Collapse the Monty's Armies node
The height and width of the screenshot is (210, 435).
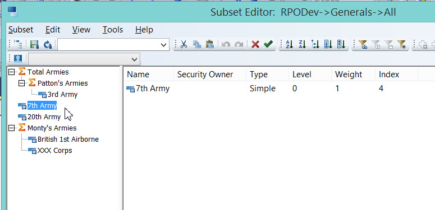coord(11,128)
